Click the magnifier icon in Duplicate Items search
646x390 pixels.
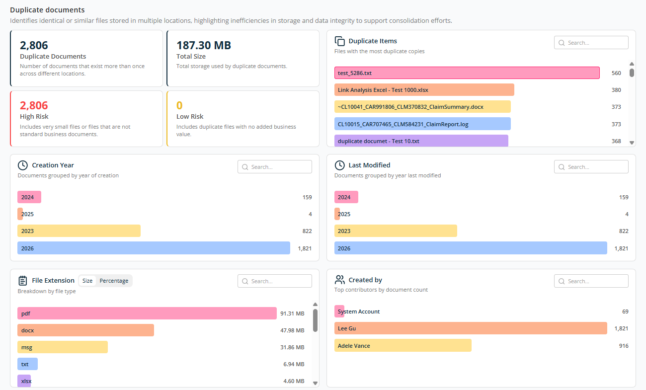click(x=562, y=43)
